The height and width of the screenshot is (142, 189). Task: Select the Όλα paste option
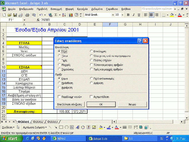(x=62, y=51)
